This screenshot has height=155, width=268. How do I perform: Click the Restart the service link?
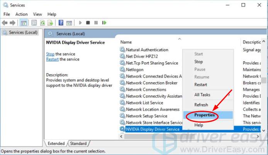52,59
